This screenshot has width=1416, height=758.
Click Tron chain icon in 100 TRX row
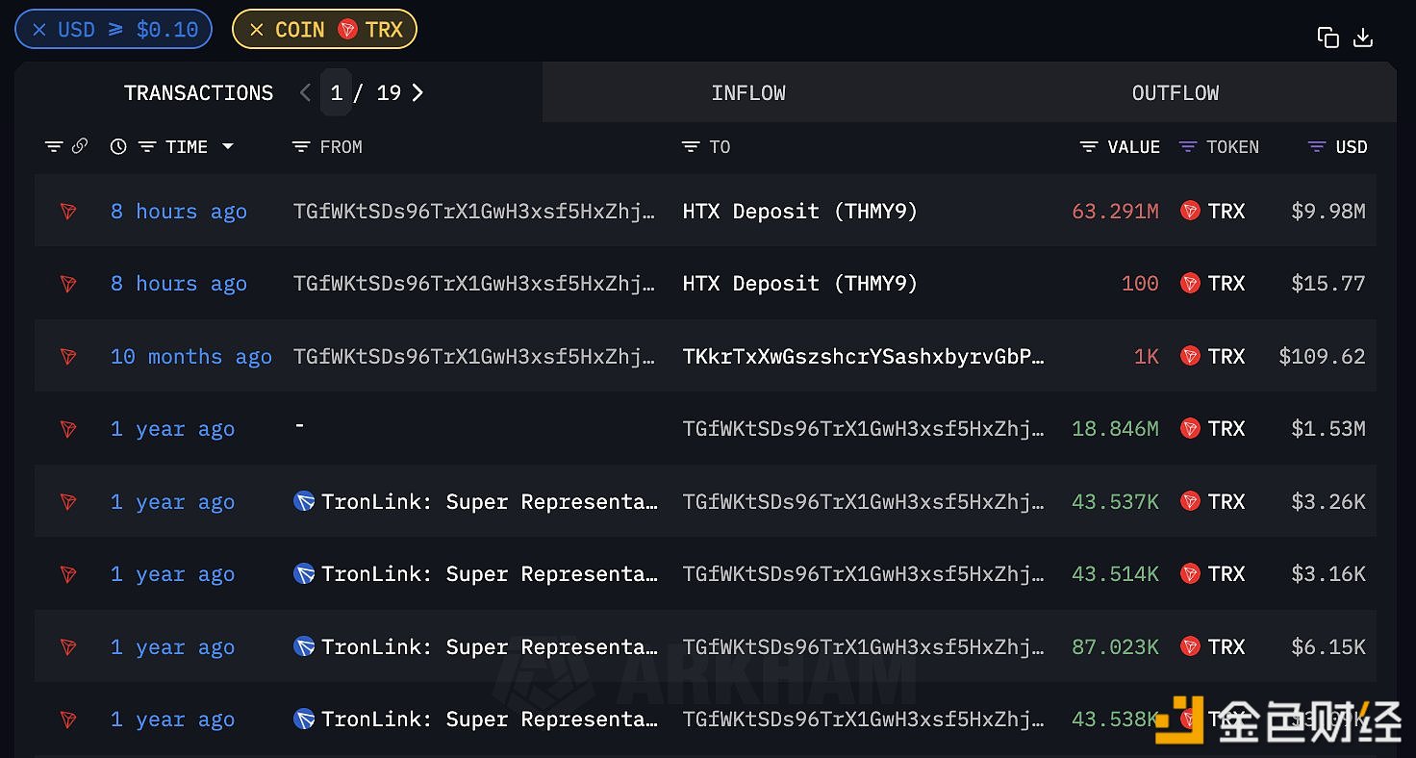[68, 284]
